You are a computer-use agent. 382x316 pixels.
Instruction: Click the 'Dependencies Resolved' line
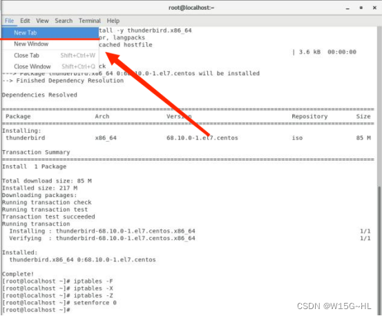coord(39,95)
